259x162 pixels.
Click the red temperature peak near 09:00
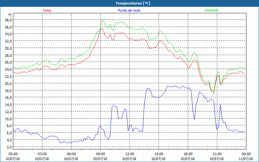click(102, 28)
